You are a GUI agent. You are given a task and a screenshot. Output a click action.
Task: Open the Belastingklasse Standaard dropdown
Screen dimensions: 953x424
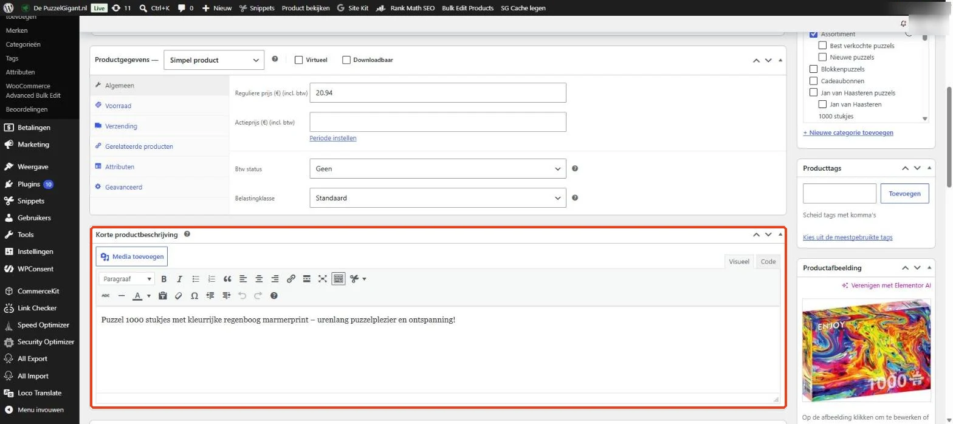pos(438,197)
